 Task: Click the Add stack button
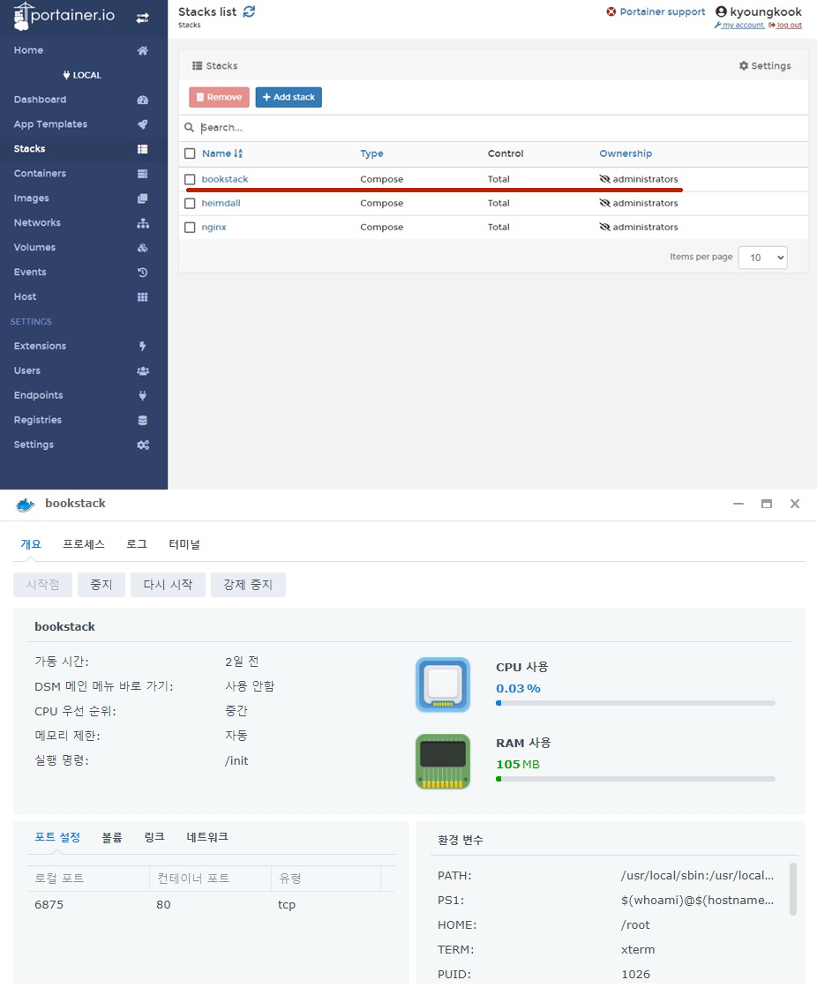(x=289, y=97)
